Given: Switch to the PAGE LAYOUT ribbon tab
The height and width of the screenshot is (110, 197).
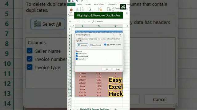Looking at the screenshot, I should click(x=99, y=4).
